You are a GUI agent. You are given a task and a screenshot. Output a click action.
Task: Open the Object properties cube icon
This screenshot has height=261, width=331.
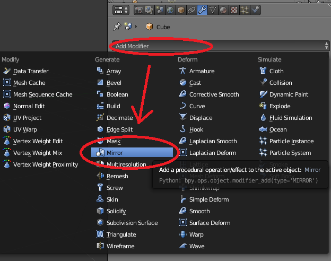[x=181, y=10]
